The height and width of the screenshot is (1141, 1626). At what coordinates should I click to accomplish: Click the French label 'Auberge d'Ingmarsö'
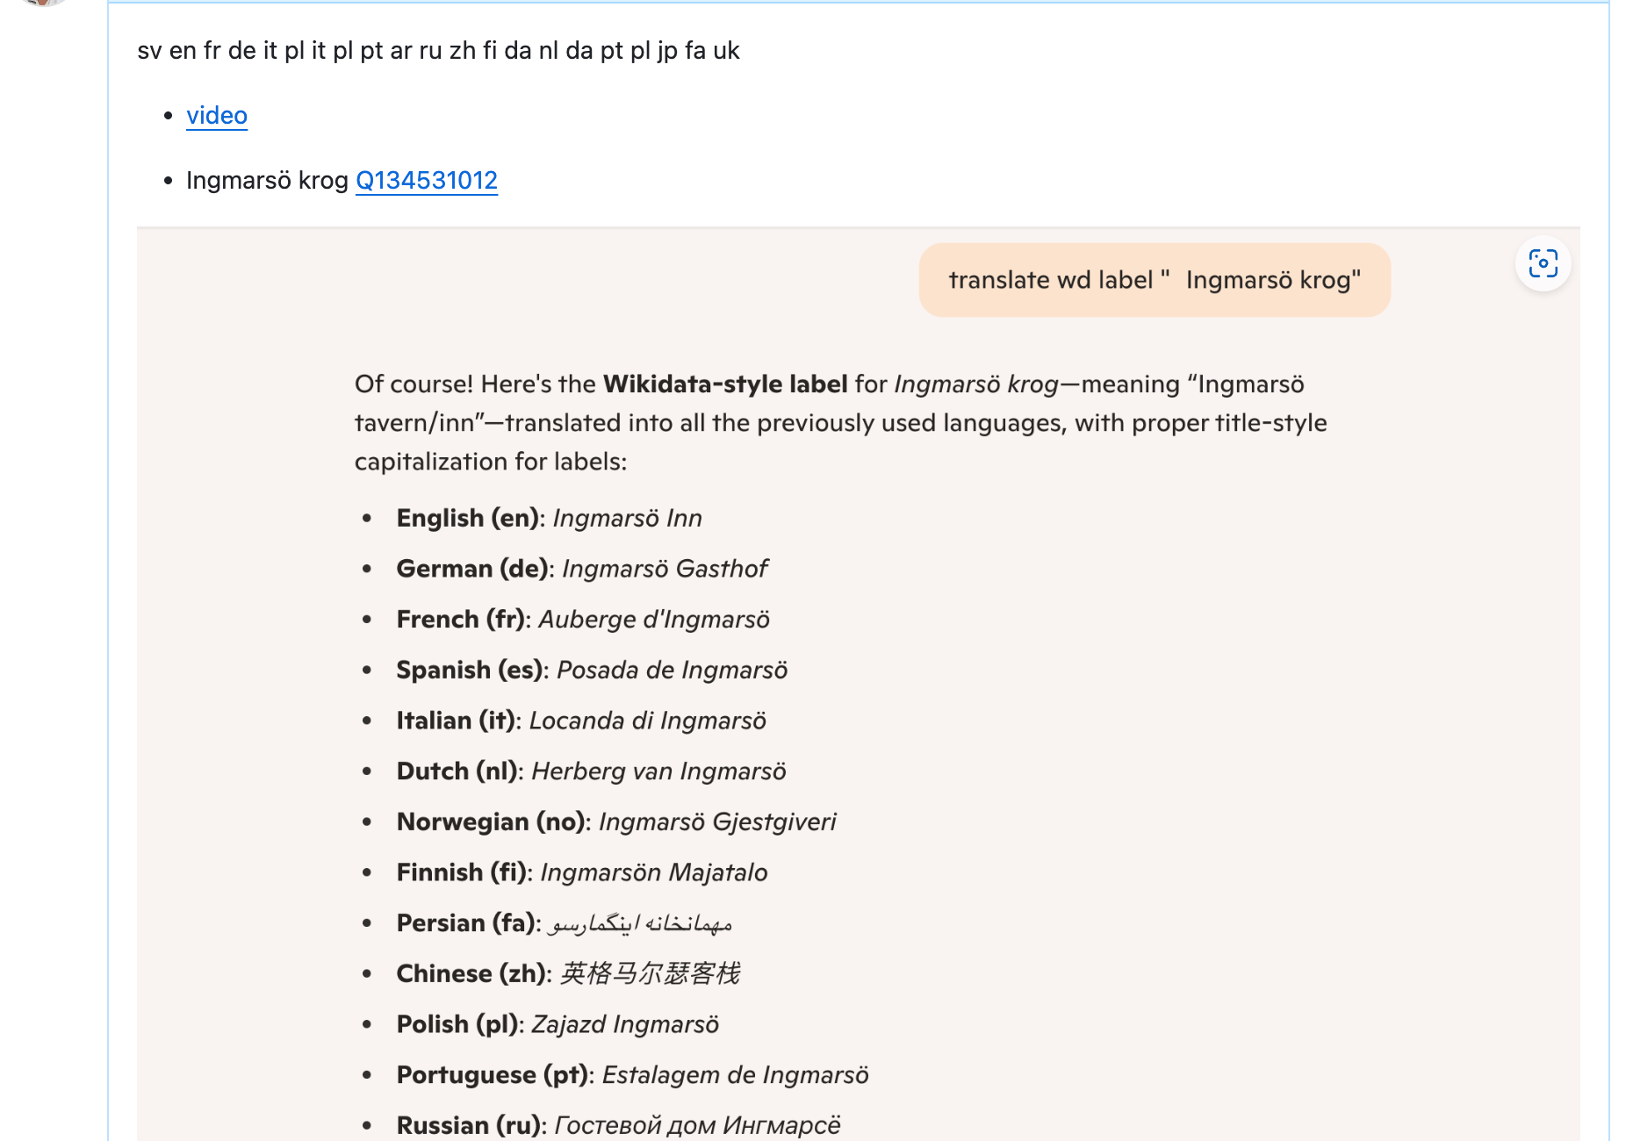point(653,620)
